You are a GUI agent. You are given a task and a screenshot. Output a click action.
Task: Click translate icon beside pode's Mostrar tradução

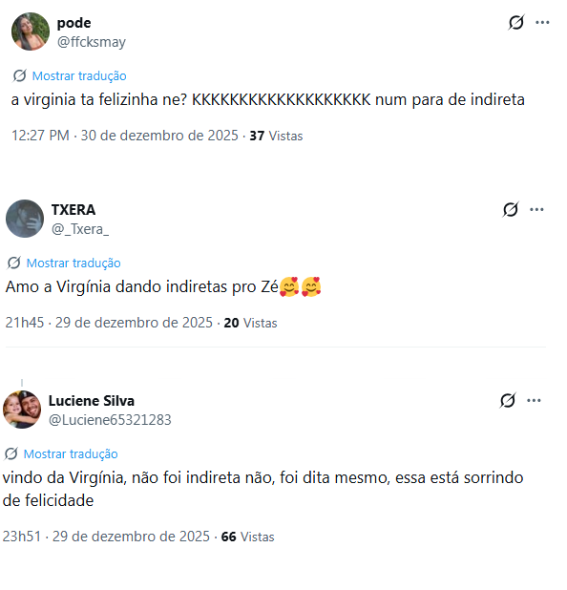pyautogui.click(x=19, y=75)
